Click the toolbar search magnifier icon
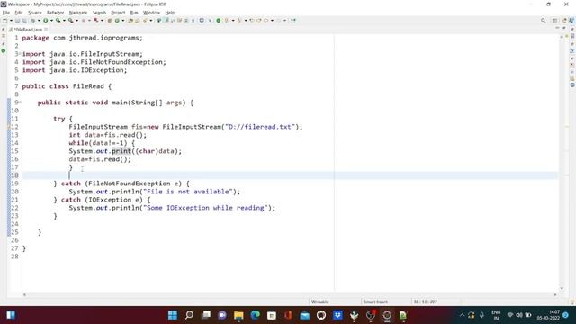Viewport: 576px width, 324px height. (x=543, y=21)
